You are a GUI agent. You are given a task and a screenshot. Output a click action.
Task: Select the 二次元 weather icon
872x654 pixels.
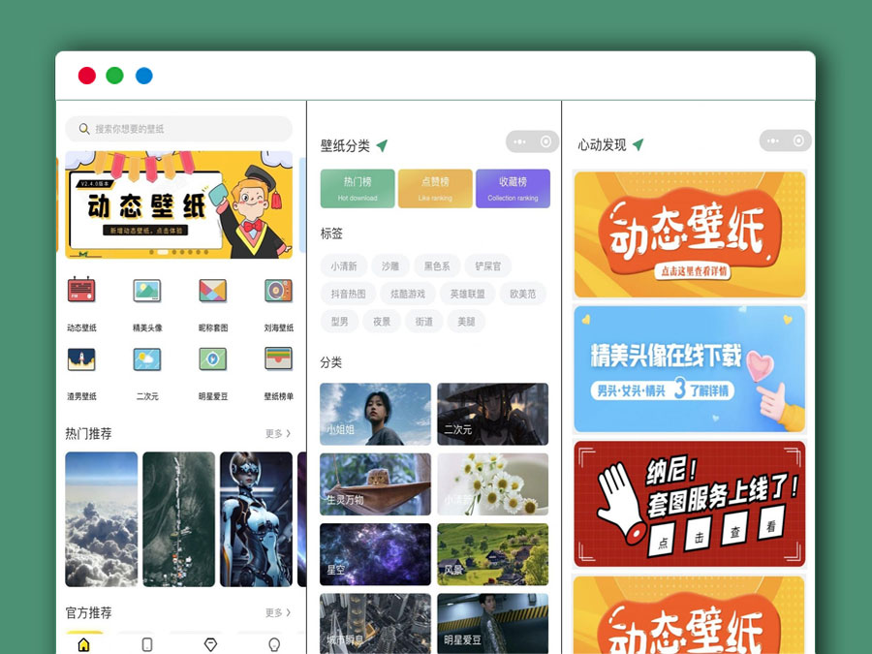tap(146, 360)
